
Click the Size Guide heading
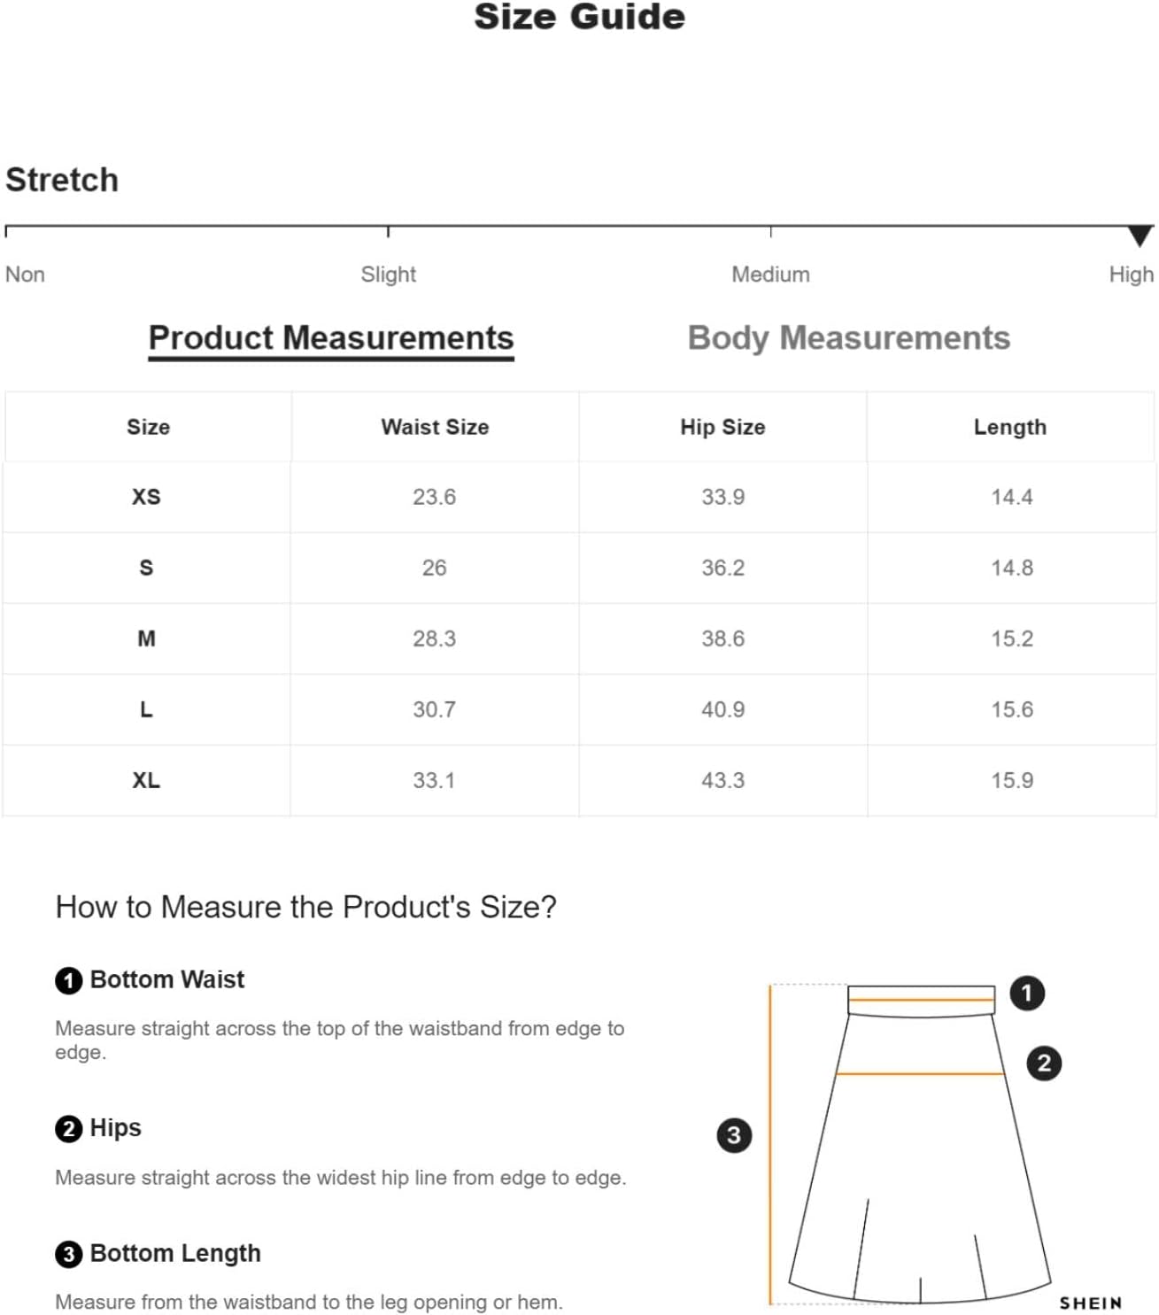coord(579,17)
